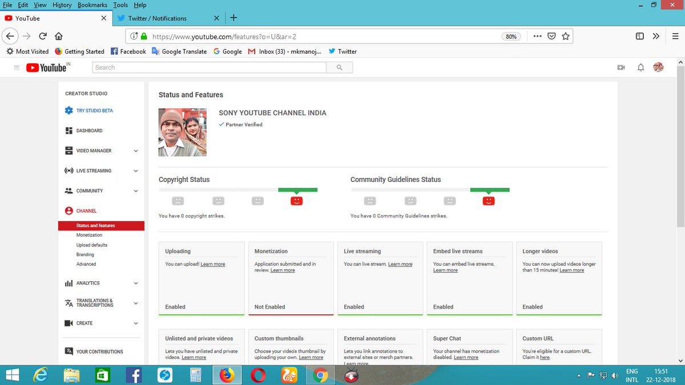The width and height of the screenshot is (685, 385).
Task: Show more toolbar tools chevron
Action: [656, 36]
